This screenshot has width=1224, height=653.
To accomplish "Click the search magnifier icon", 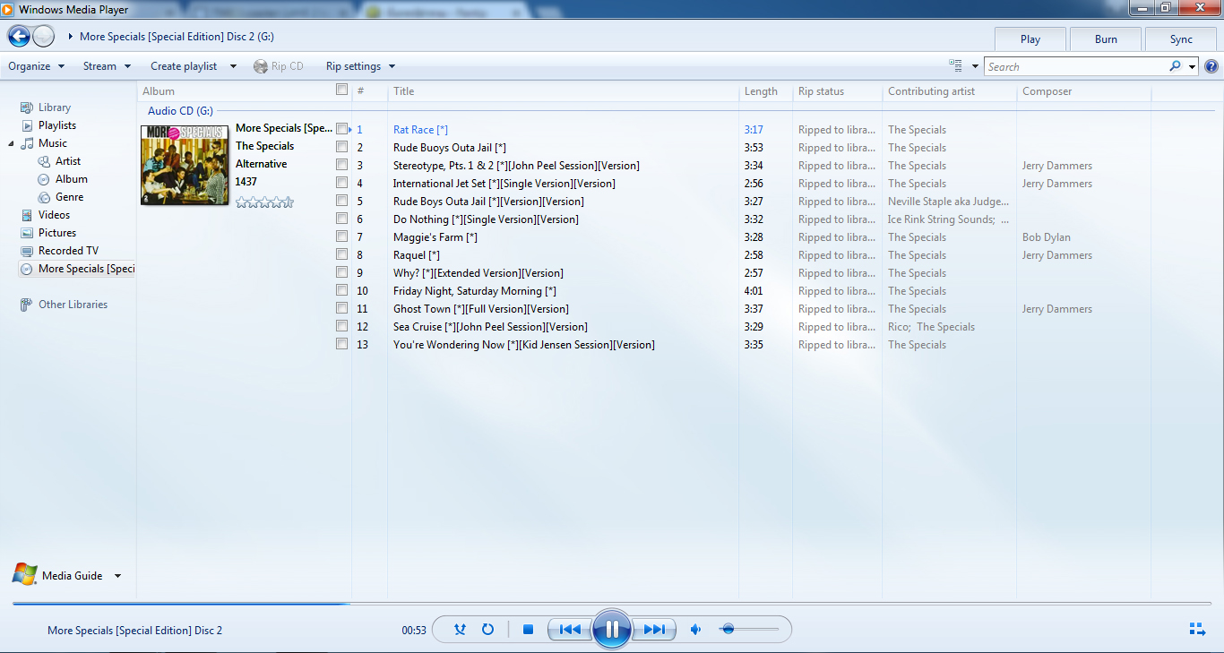I will tap(1176, 66).
